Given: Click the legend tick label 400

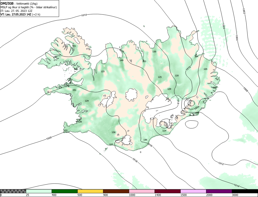Looking at the screenshot, I should 54,195.
